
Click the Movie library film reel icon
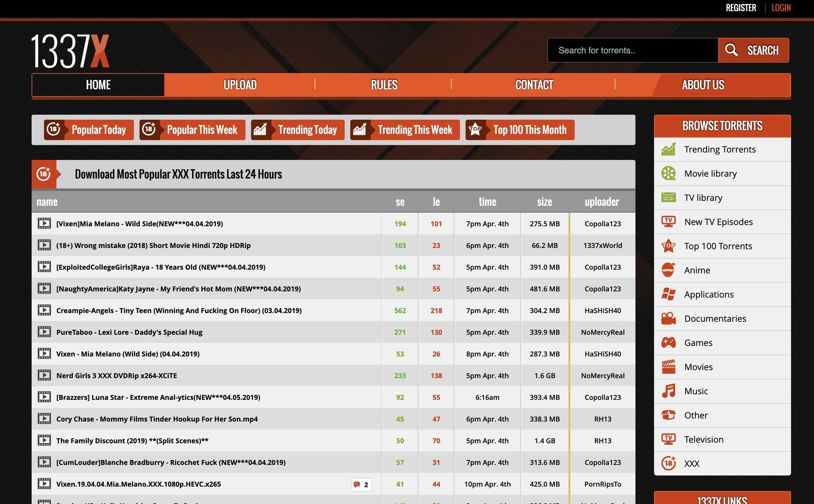point(668,173)
